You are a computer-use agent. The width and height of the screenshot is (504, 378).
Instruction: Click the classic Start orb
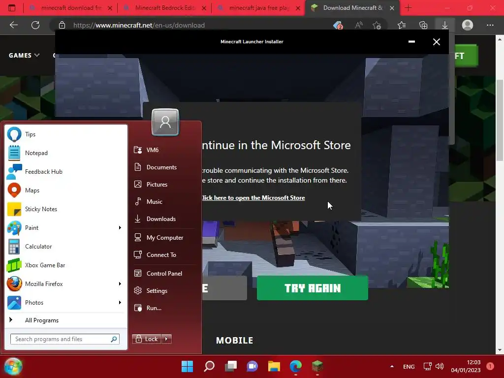pyautogui.click(x=13, y=366)
